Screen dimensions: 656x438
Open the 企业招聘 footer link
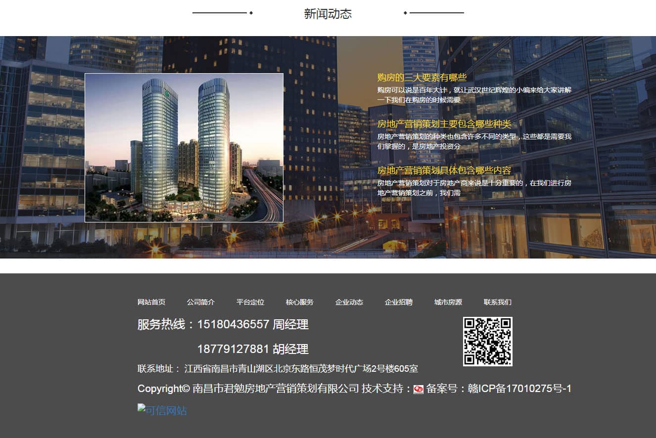tap(399, 302)
